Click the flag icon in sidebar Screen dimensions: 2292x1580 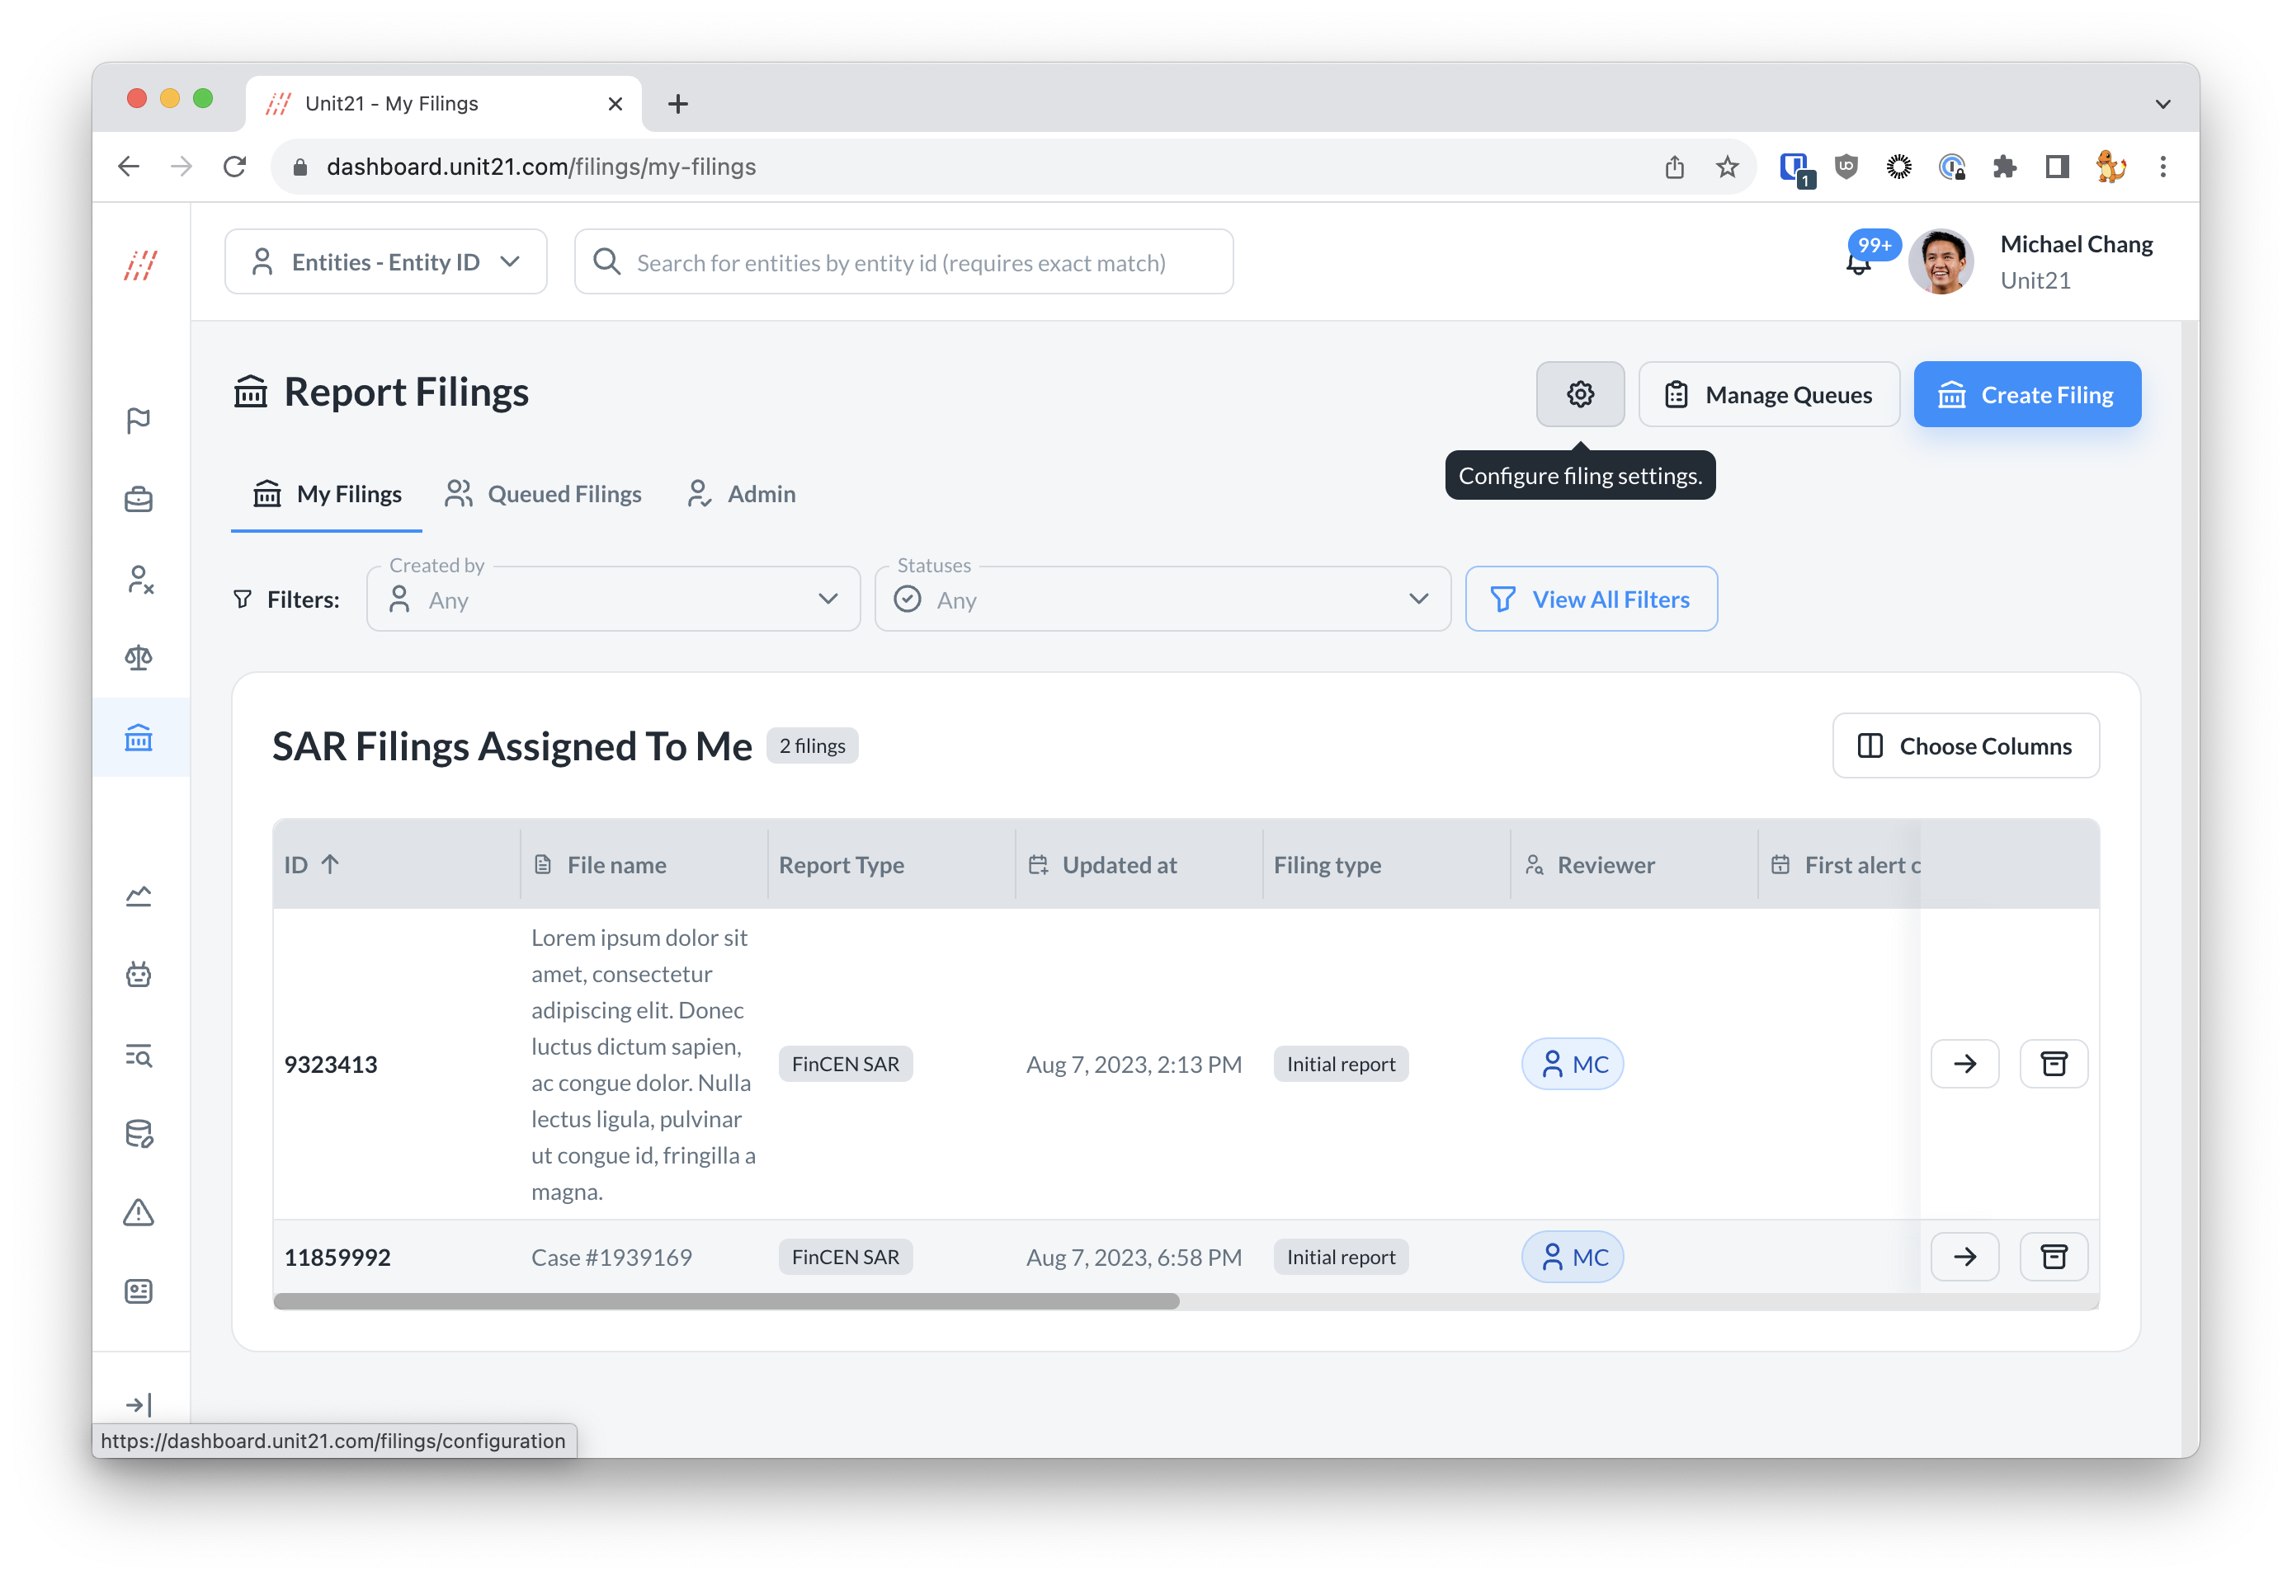(x=139, y=421)
